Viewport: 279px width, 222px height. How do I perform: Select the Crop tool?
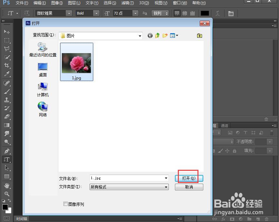point(7,65)
